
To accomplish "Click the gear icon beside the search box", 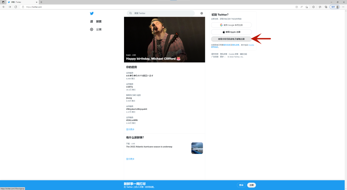I will (202, 14).
